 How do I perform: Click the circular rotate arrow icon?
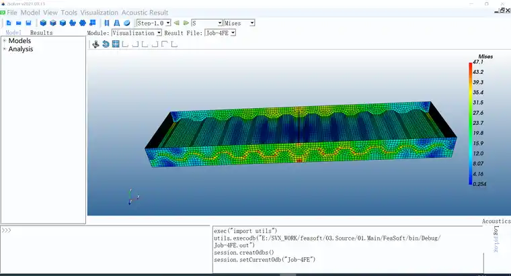point(106,44)
